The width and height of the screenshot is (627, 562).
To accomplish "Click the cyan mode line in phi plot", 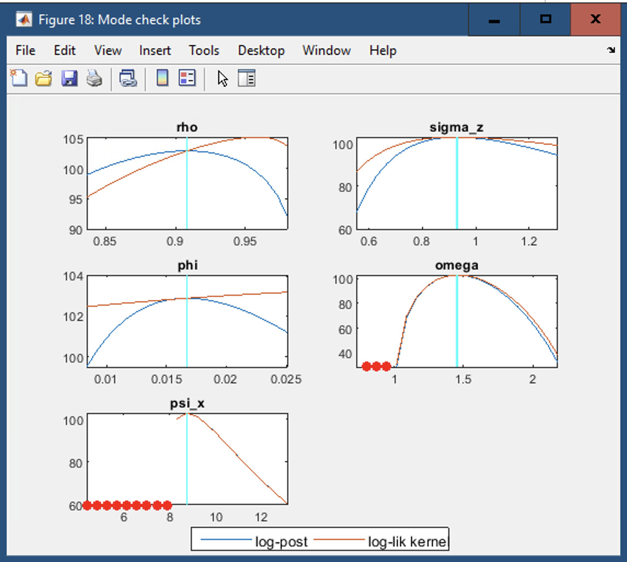I will (x=187, y=322).
